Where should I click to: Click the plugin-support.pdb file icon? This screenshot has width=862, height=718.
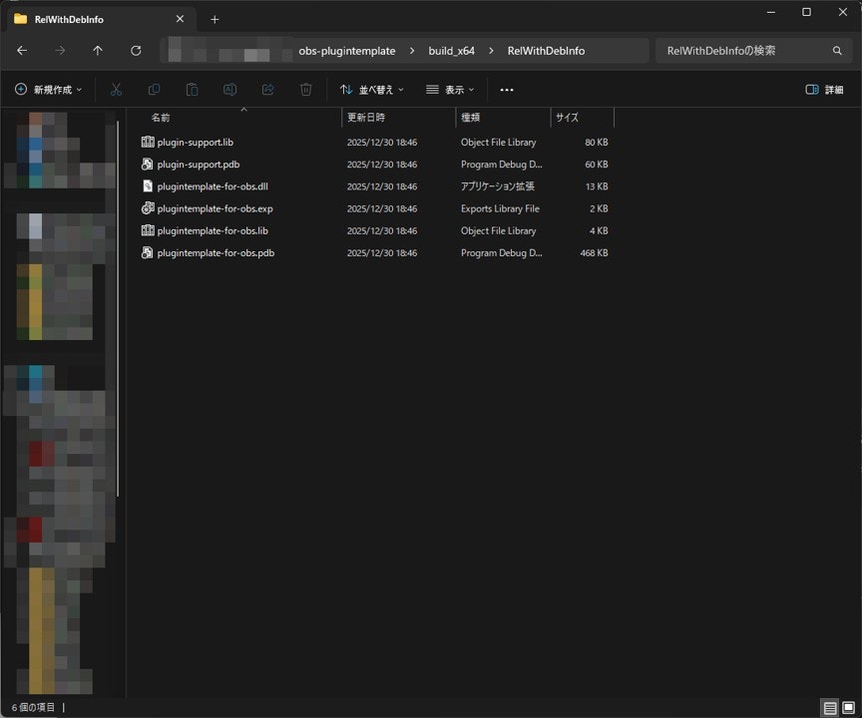tap(148, 164)
